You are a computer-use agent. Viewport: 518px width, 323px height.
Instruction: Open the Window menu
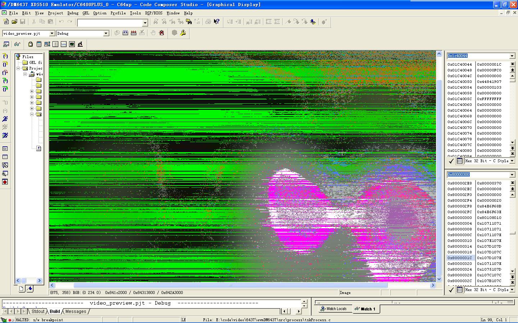173,13
